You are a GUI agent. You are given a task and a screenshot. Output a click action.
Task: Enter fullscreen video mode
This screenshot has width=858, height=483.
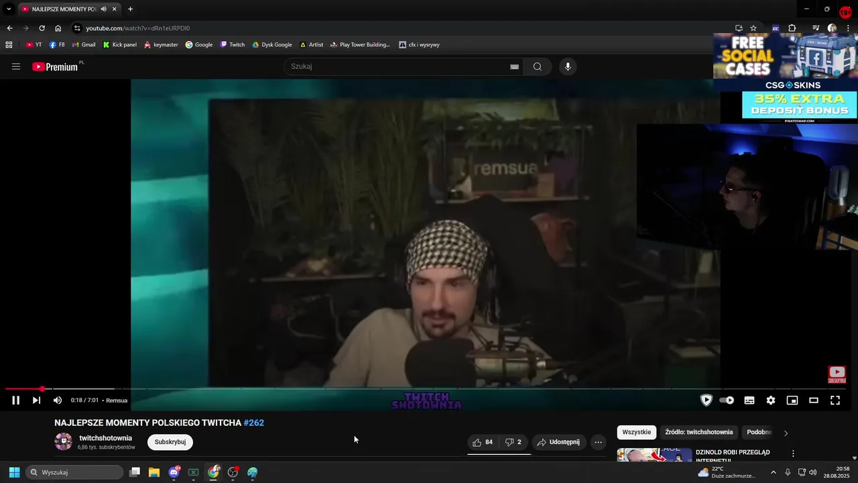pyautogui.click(x=835, y=400)
